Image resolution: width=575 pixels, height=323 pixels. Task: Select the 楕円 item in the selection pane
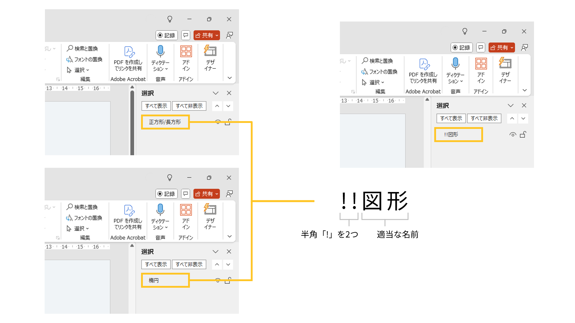coord(165,281)
